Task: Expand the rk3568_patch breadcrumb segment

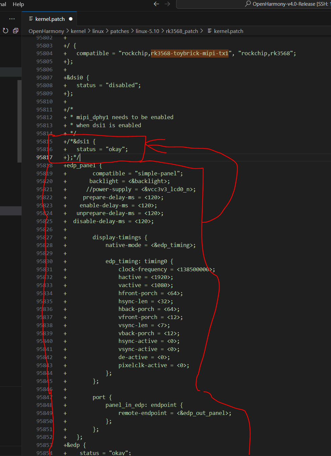Action: coord(182,31)
